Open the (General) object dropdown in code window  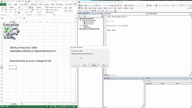click(146, 14)
